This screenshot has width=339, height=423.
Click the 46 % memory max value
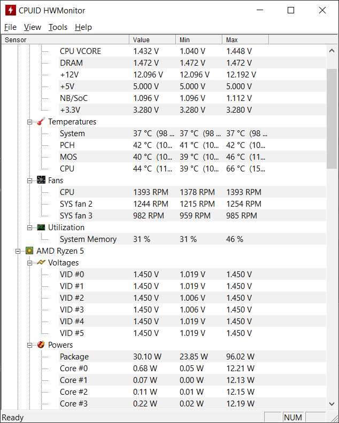click(x=234, y=239)
